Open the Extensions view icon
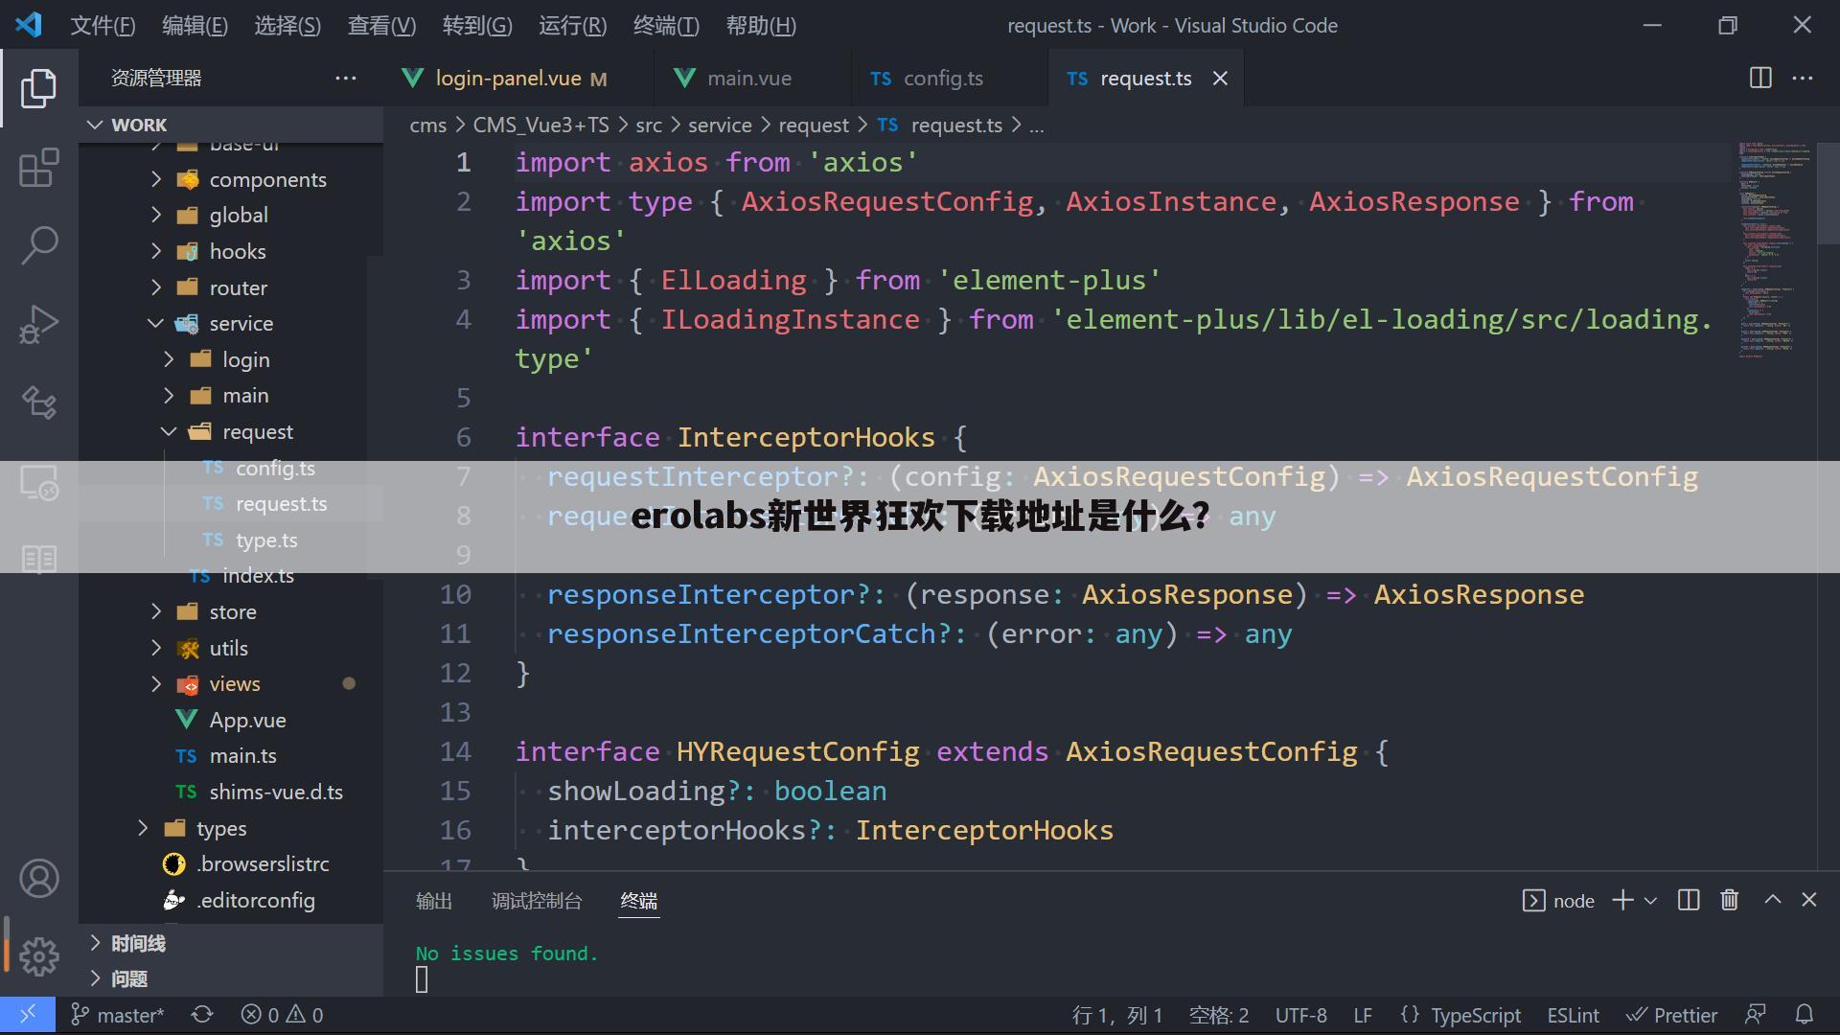1840x1035 pixels. coord(38,168)
